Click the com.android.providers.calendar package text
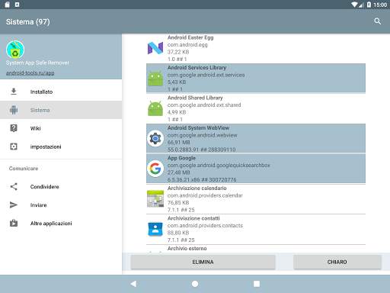This screenshot has width=390, height=293. (205, 195)
